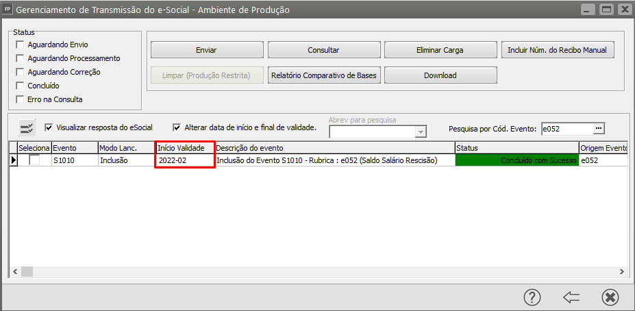635x311 pixels.
Task: Click the e052 origin cell in the row
Action: pos(603,160)
